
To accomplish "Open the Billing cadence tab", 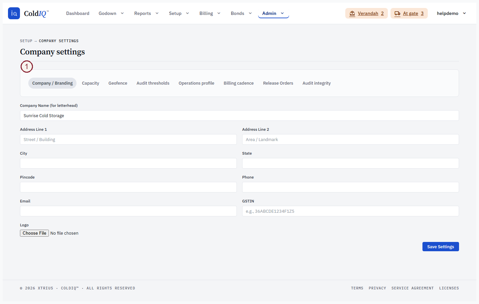I will click(239, 83).
